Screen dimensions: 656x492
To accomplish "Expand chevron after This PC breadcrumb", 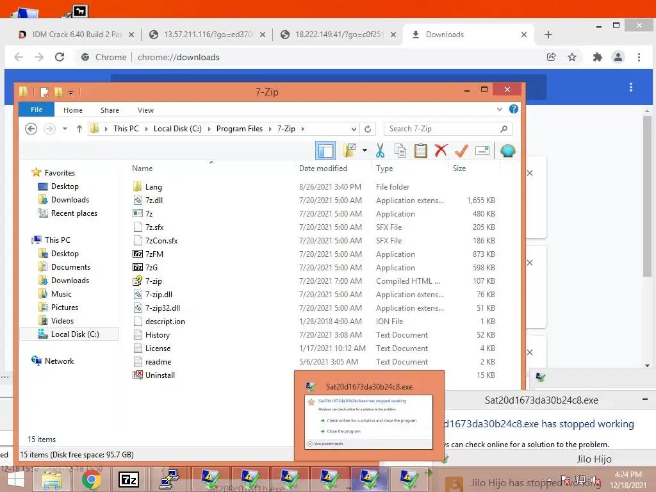I will point(146,129).
